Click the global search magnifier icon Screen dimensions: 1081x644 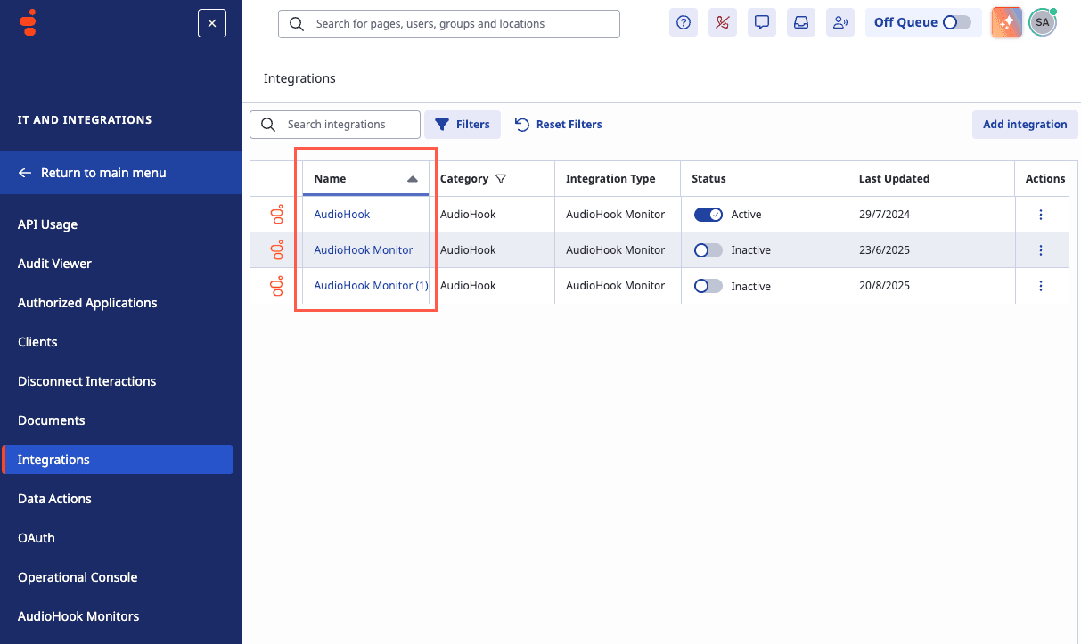[297, 24]
